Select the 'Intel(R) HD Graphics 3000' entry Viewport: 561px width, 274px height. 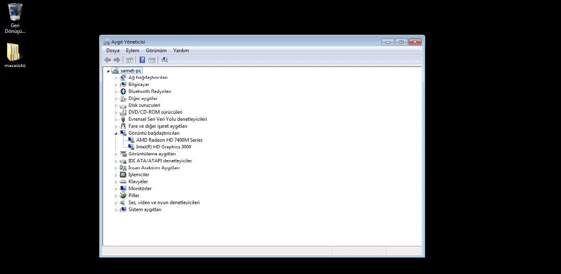164,147
